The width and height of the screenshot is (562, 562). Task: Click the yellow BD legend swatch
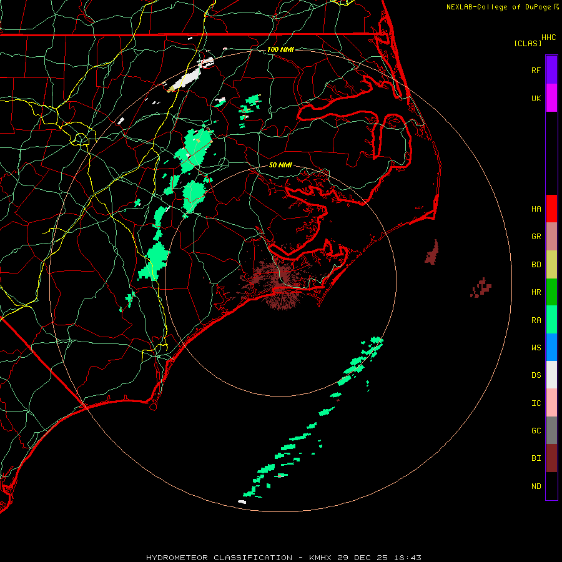point(551,265)
